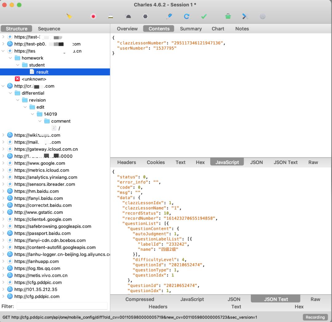
Task: Click the blue pen Compose icon
Action: click(x=169, y=16)
